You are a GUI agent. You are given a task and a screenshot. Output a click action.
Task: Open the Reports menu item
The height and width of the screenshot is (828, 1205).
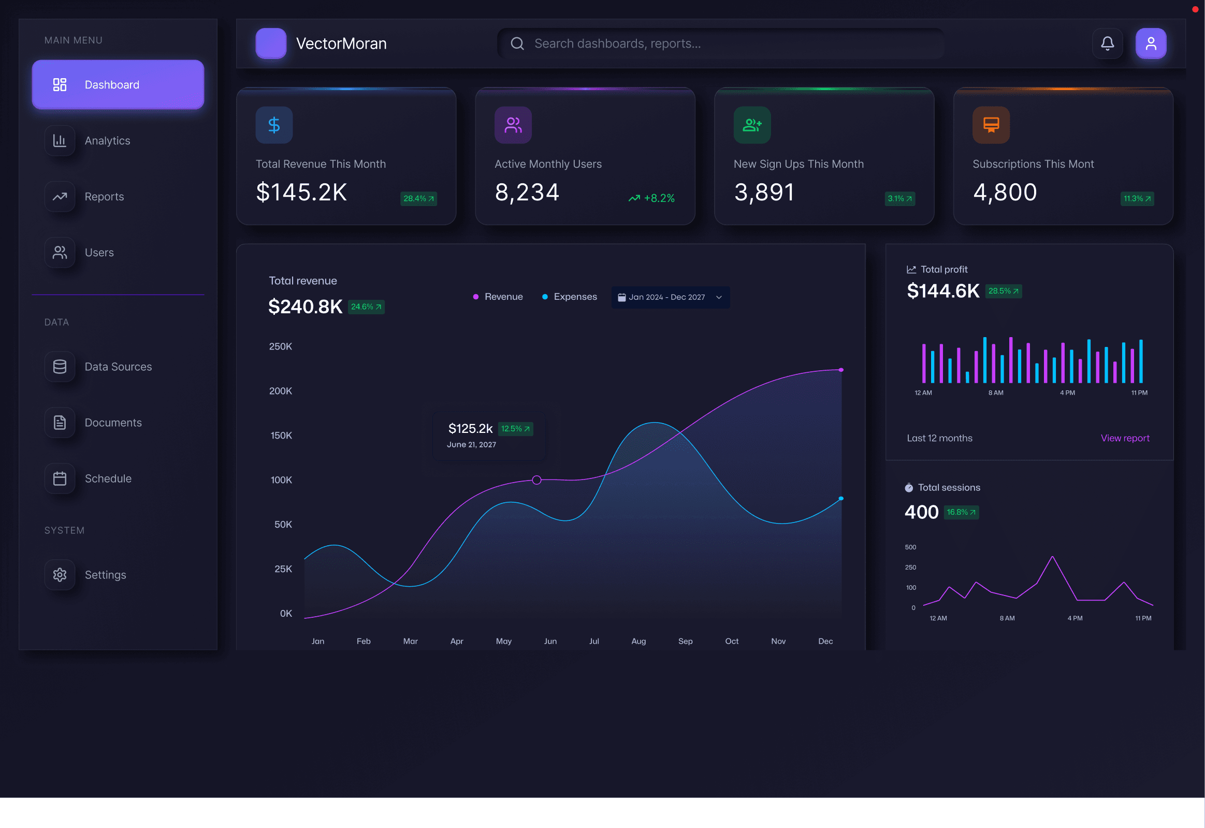pos(104,197)
